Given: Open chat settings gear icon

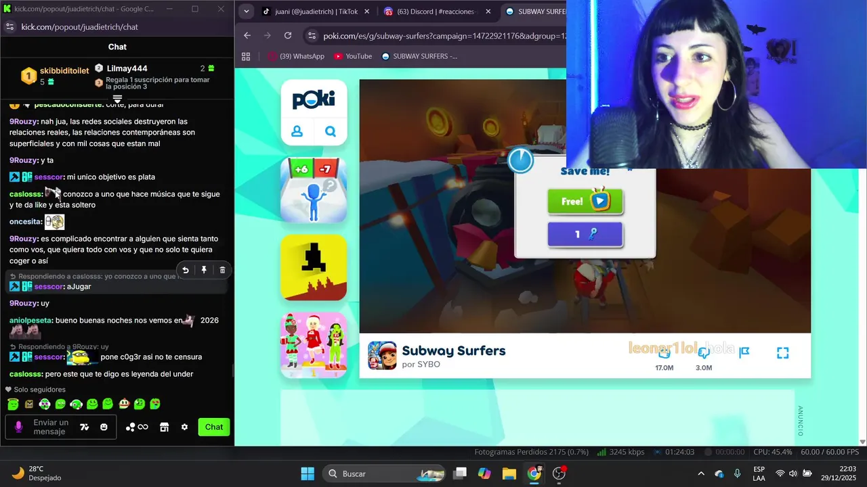Looking at the screenshot, I should coord(184,427).
